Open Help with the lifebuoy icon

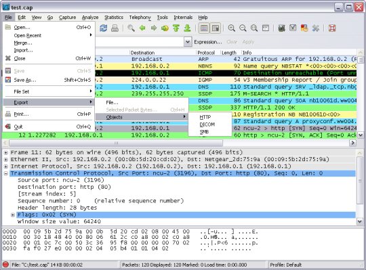pyautogui.click(x=332, y=28)
